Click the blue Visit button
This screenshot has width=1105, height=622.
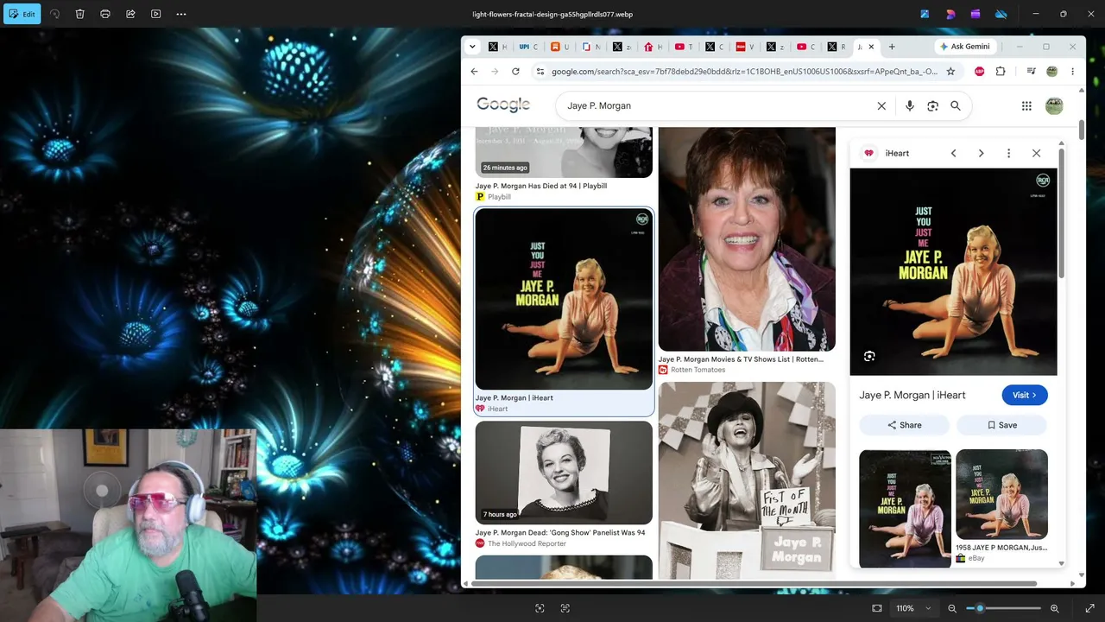(x=1025, y=395)
